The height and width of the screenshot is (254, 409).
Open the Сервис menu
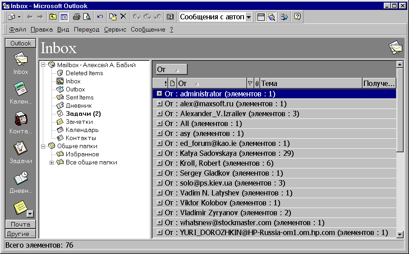coord(115,30)
